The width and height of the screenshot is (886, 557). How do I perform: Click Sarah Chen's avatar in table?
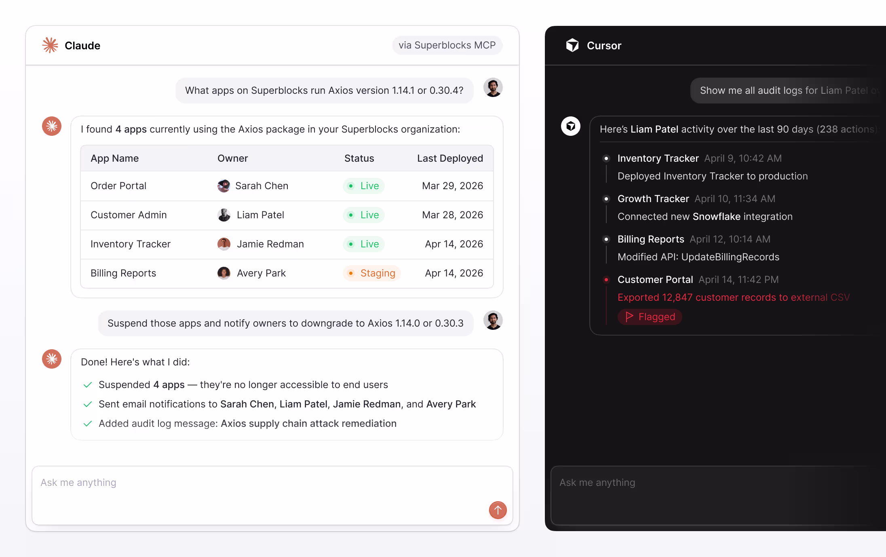point(224,186)
